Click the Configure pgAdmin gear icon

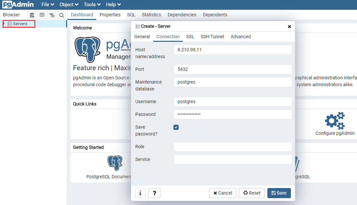[335, 120]
